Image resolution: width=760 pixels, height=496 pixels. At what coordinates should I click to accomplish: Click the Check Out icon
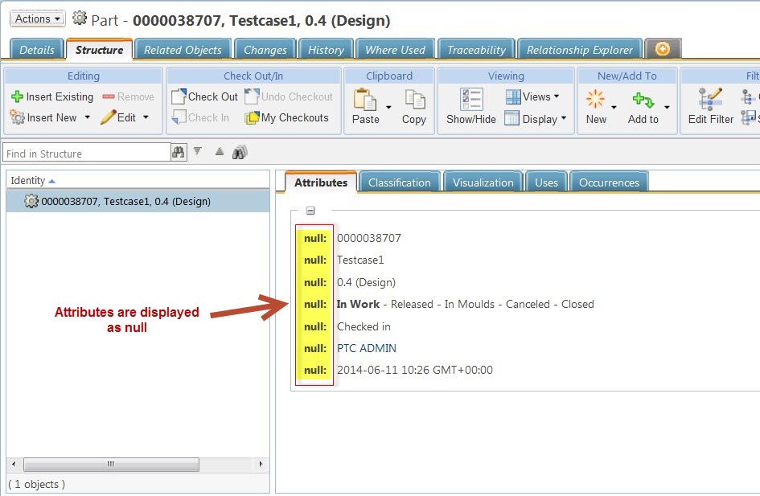click(x=179, y=96)
